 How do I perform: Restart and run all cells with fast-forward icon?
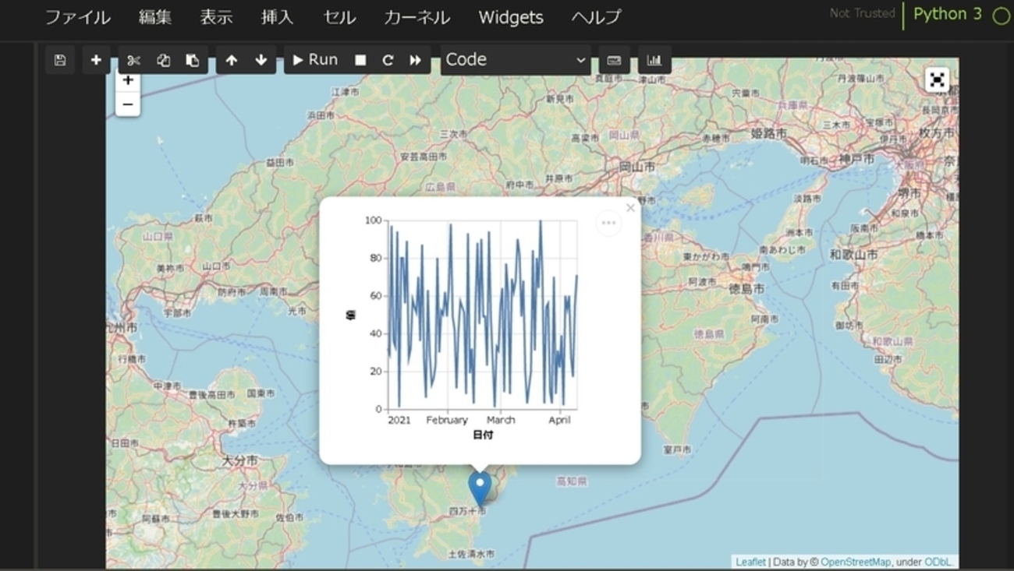[x=415, y=60]
